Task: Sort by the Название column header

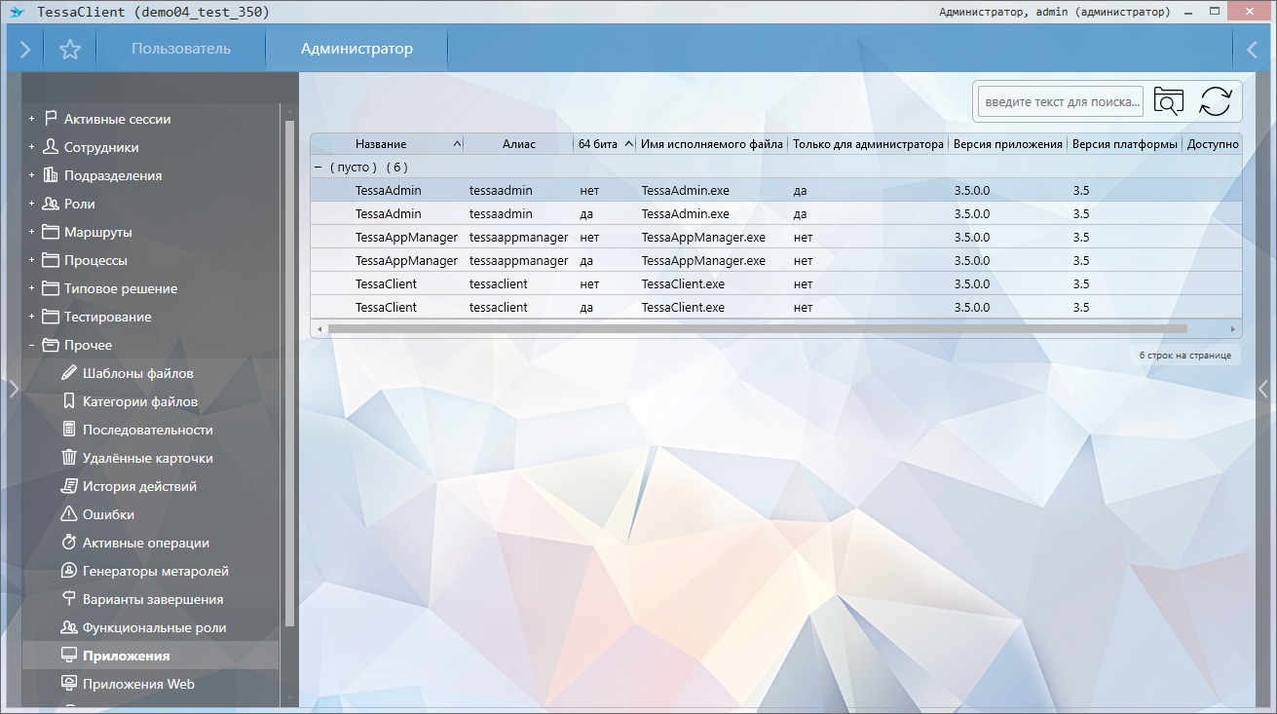Action: pyautogui.click(x=381, y=144)
